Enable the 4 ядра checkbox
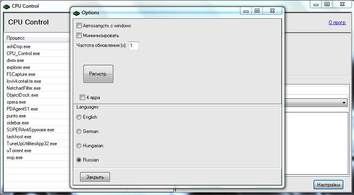Viewport: 354px width, 195px height. pyautogui.click(x=82, y=97)
